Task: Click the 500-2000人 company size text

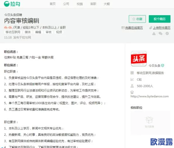Action: (145, 86)
